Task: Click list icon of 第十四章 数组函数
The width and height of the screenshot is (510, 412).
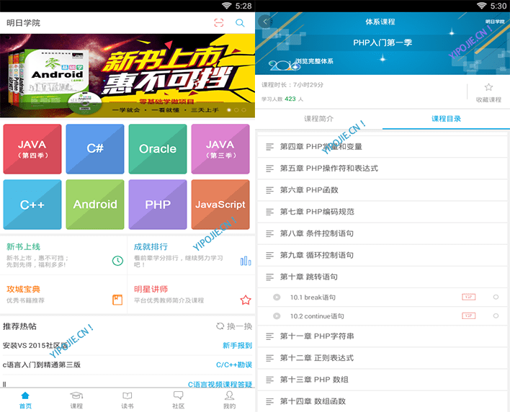Action: click(269, 402)
